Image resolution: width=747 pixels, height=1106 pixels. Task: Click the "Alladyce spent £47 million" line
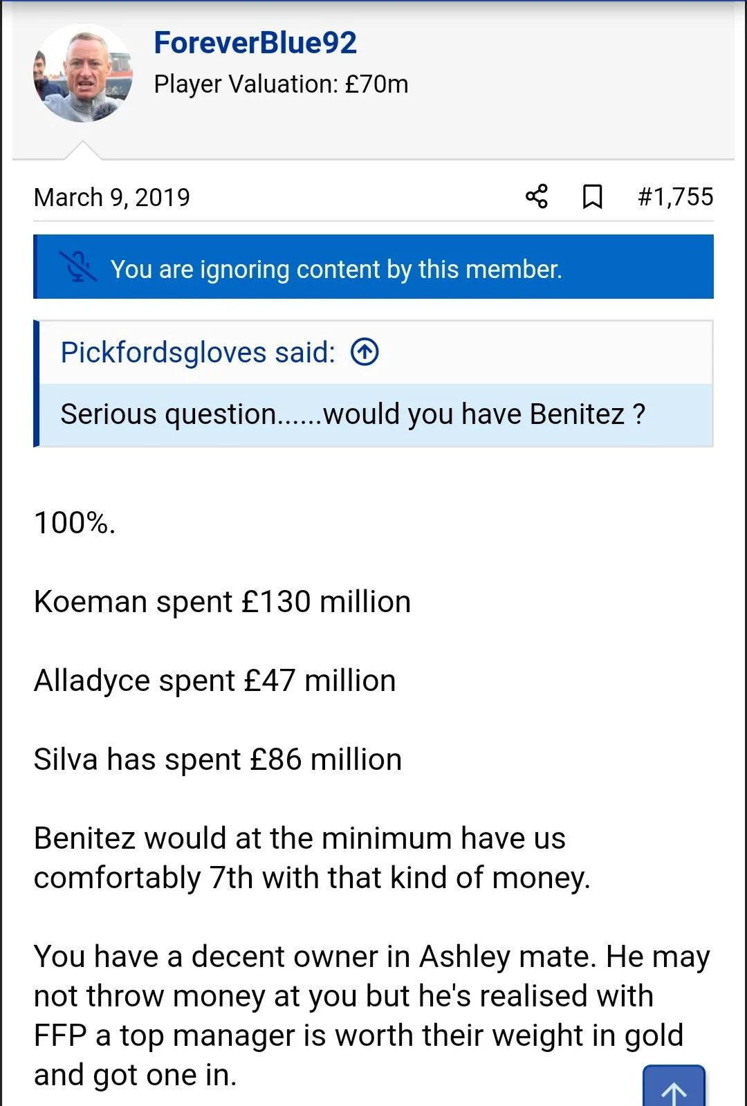[x=214, y=681]
